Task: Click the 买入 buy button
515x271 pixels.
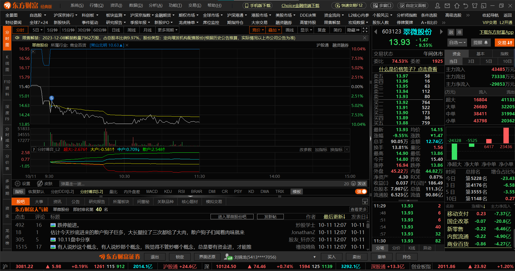Action: [x=331, y=257]
